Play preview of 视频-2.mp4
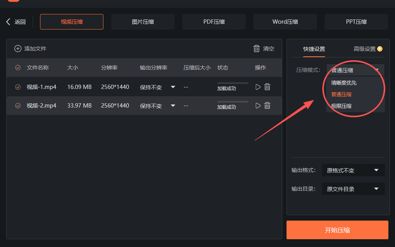This screenshot has height=247, width=395. point(258,106)
